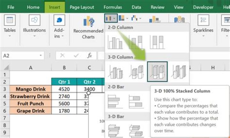
Task: Choose 2-D Clustered Column chart
Action: tap(115, 42)
